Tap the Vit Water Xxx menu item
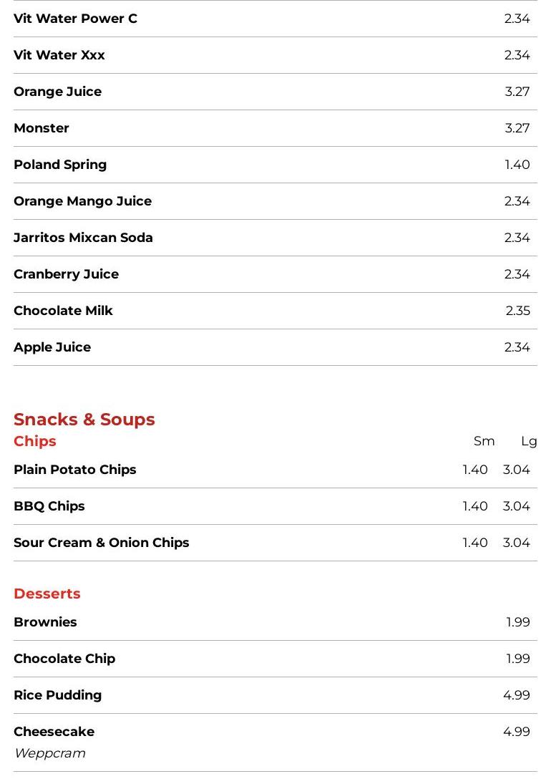 (x=275, y=55)
